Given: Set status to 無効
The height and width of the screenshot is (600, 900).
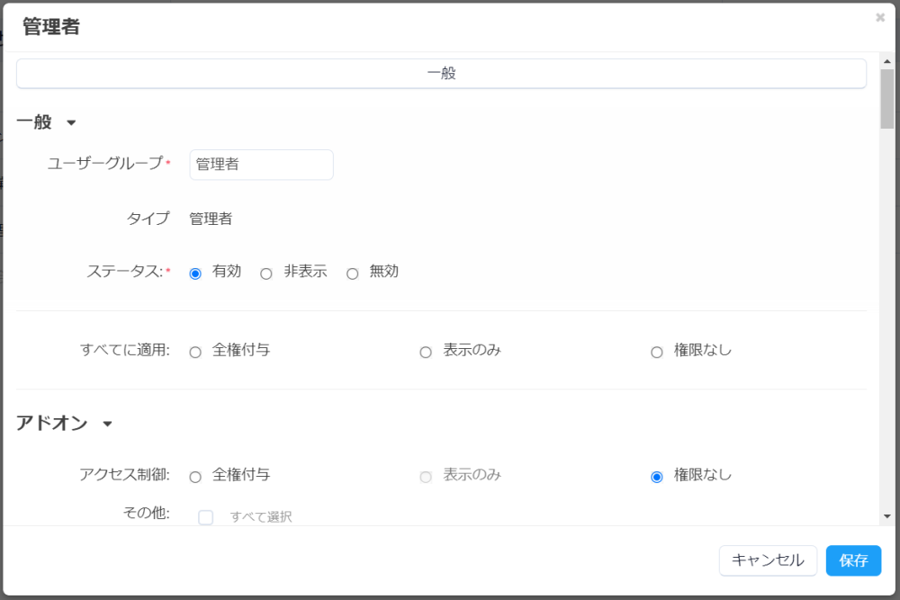Looking at the screenshot, I should click(x=352, y=273).
